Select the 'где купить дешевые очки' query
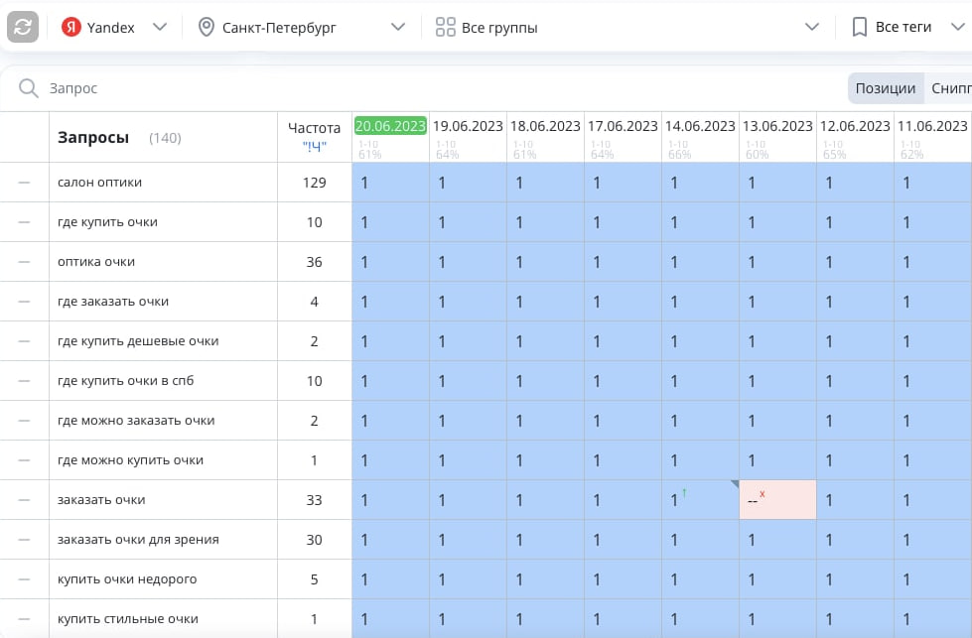 coord(138,340)
